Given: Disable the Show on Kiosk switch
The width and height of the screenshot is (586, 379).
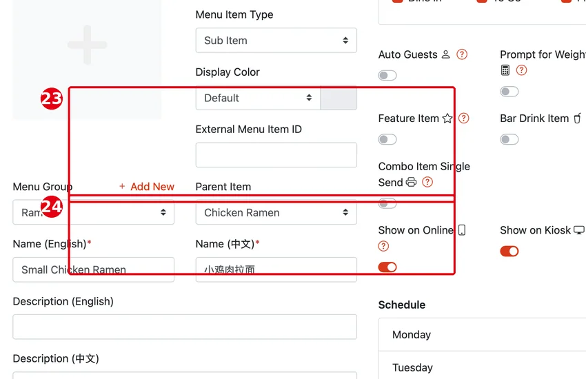Looking at the screenshot, I should pos(509,252).
